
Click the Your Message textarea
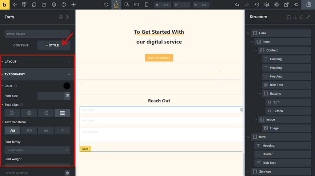click(161, 135)
